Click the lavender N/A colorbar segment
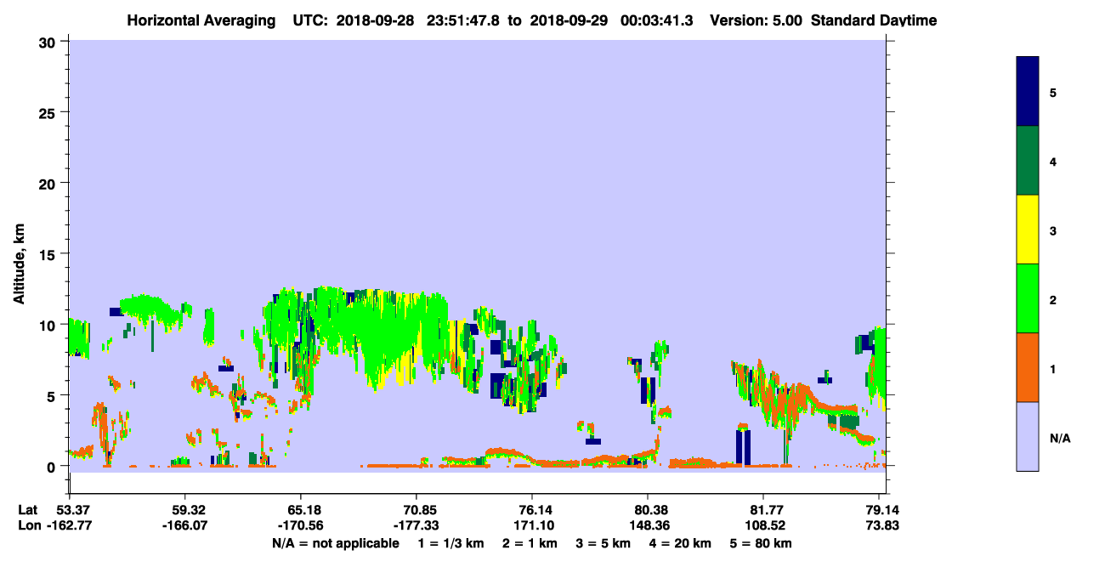Image resolution: width=1105 pixels, height=567 pixels. [1028, 436]
